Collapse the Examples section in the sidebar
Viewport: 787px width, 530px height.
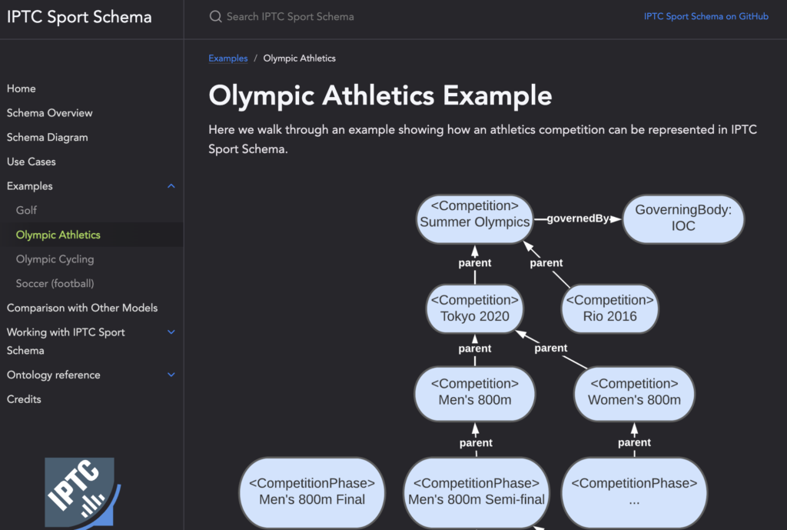[171, 185]
